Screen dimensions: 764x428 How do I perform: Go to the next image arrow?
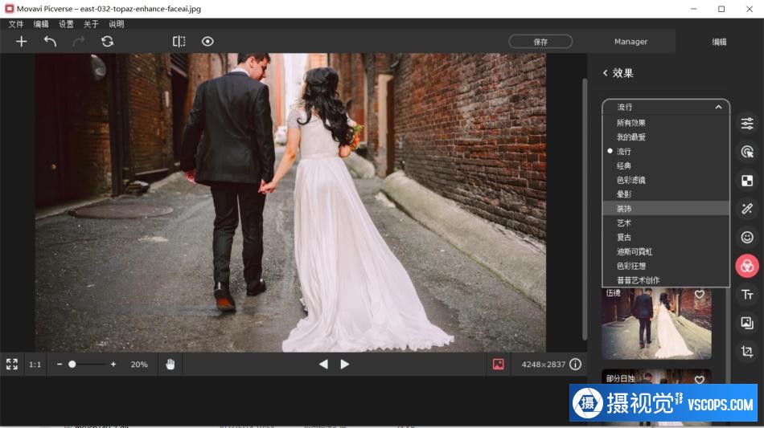(344, 365)
